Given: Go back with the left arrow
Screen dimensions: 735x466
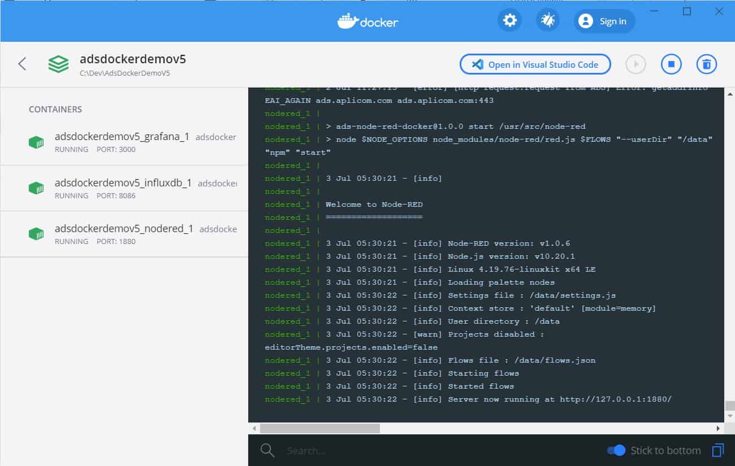Looking at the screenshot, I should (x=22, y=64).
